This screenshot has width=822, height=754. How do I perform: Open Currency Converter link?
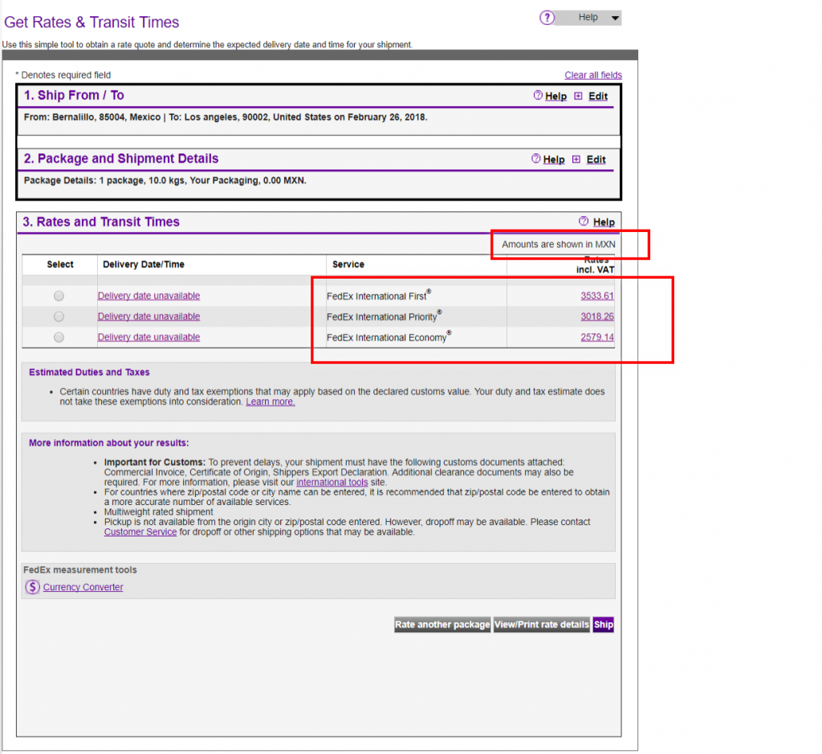tap(83, 587)
